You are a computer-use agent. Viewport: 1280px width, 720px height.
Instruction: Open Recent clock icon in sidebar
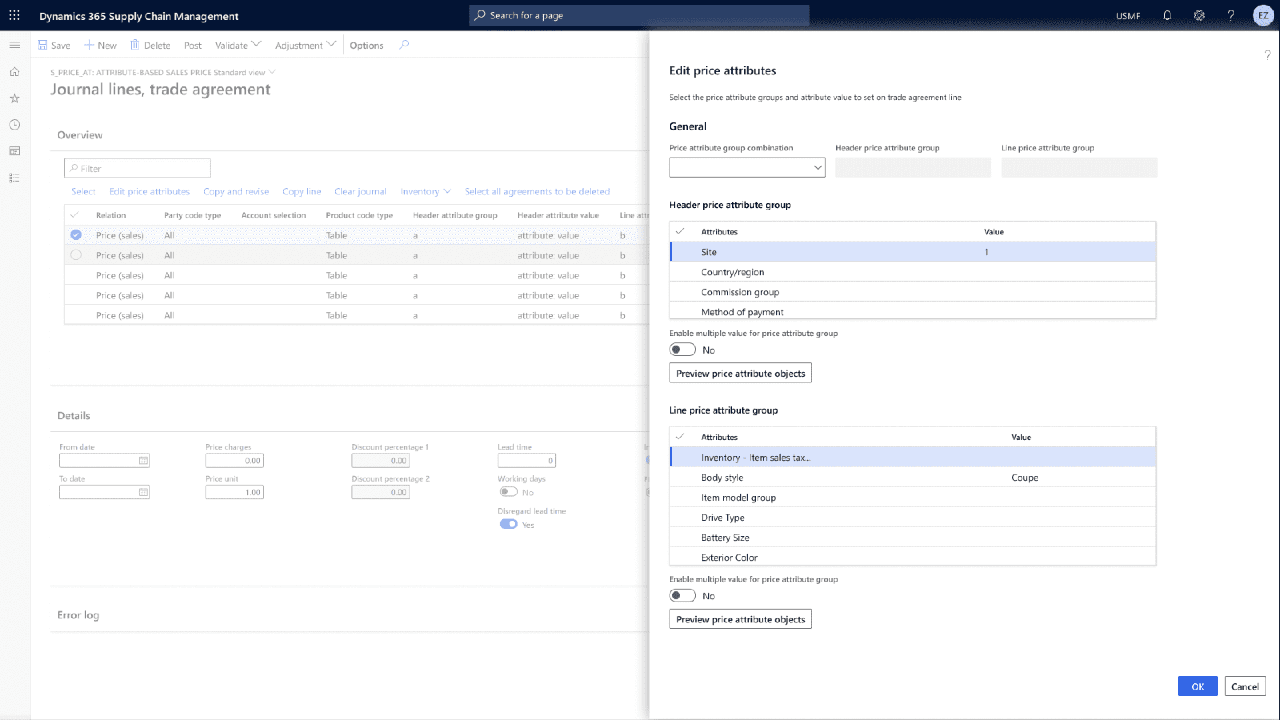[14, 125]
